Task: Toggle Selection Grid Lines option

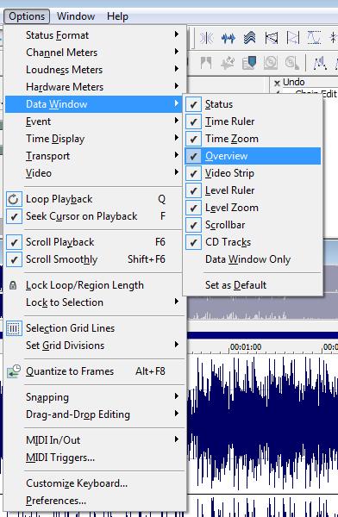Action: pos(93,328)
